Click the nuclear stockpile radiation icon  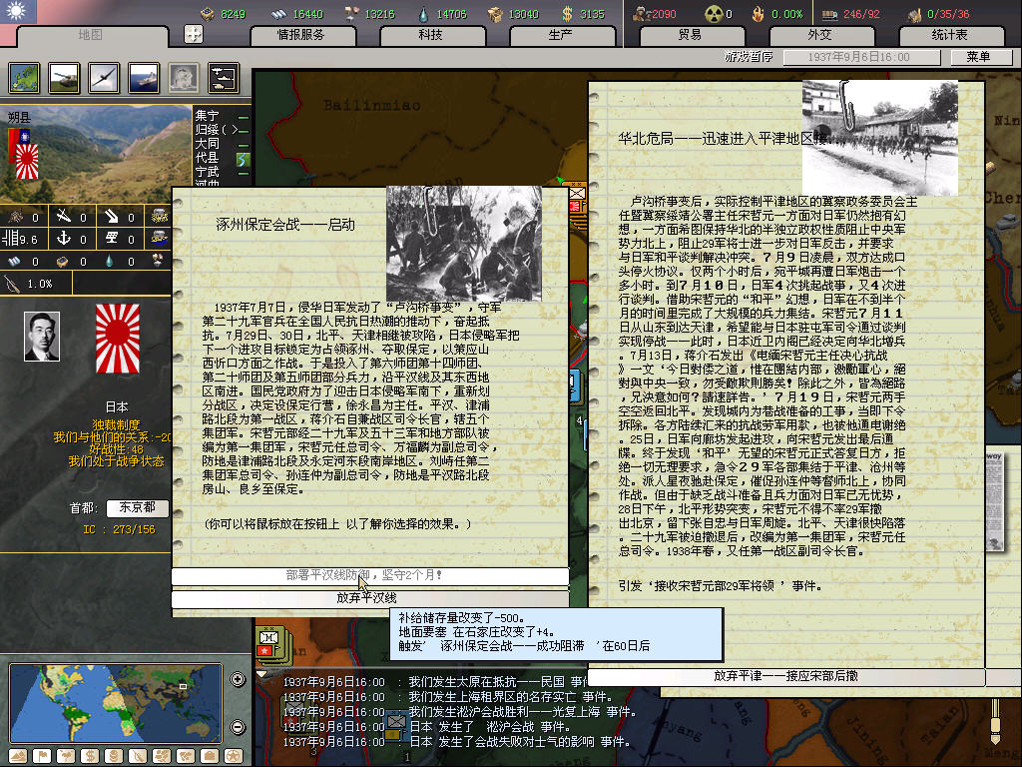pos(714,14)
